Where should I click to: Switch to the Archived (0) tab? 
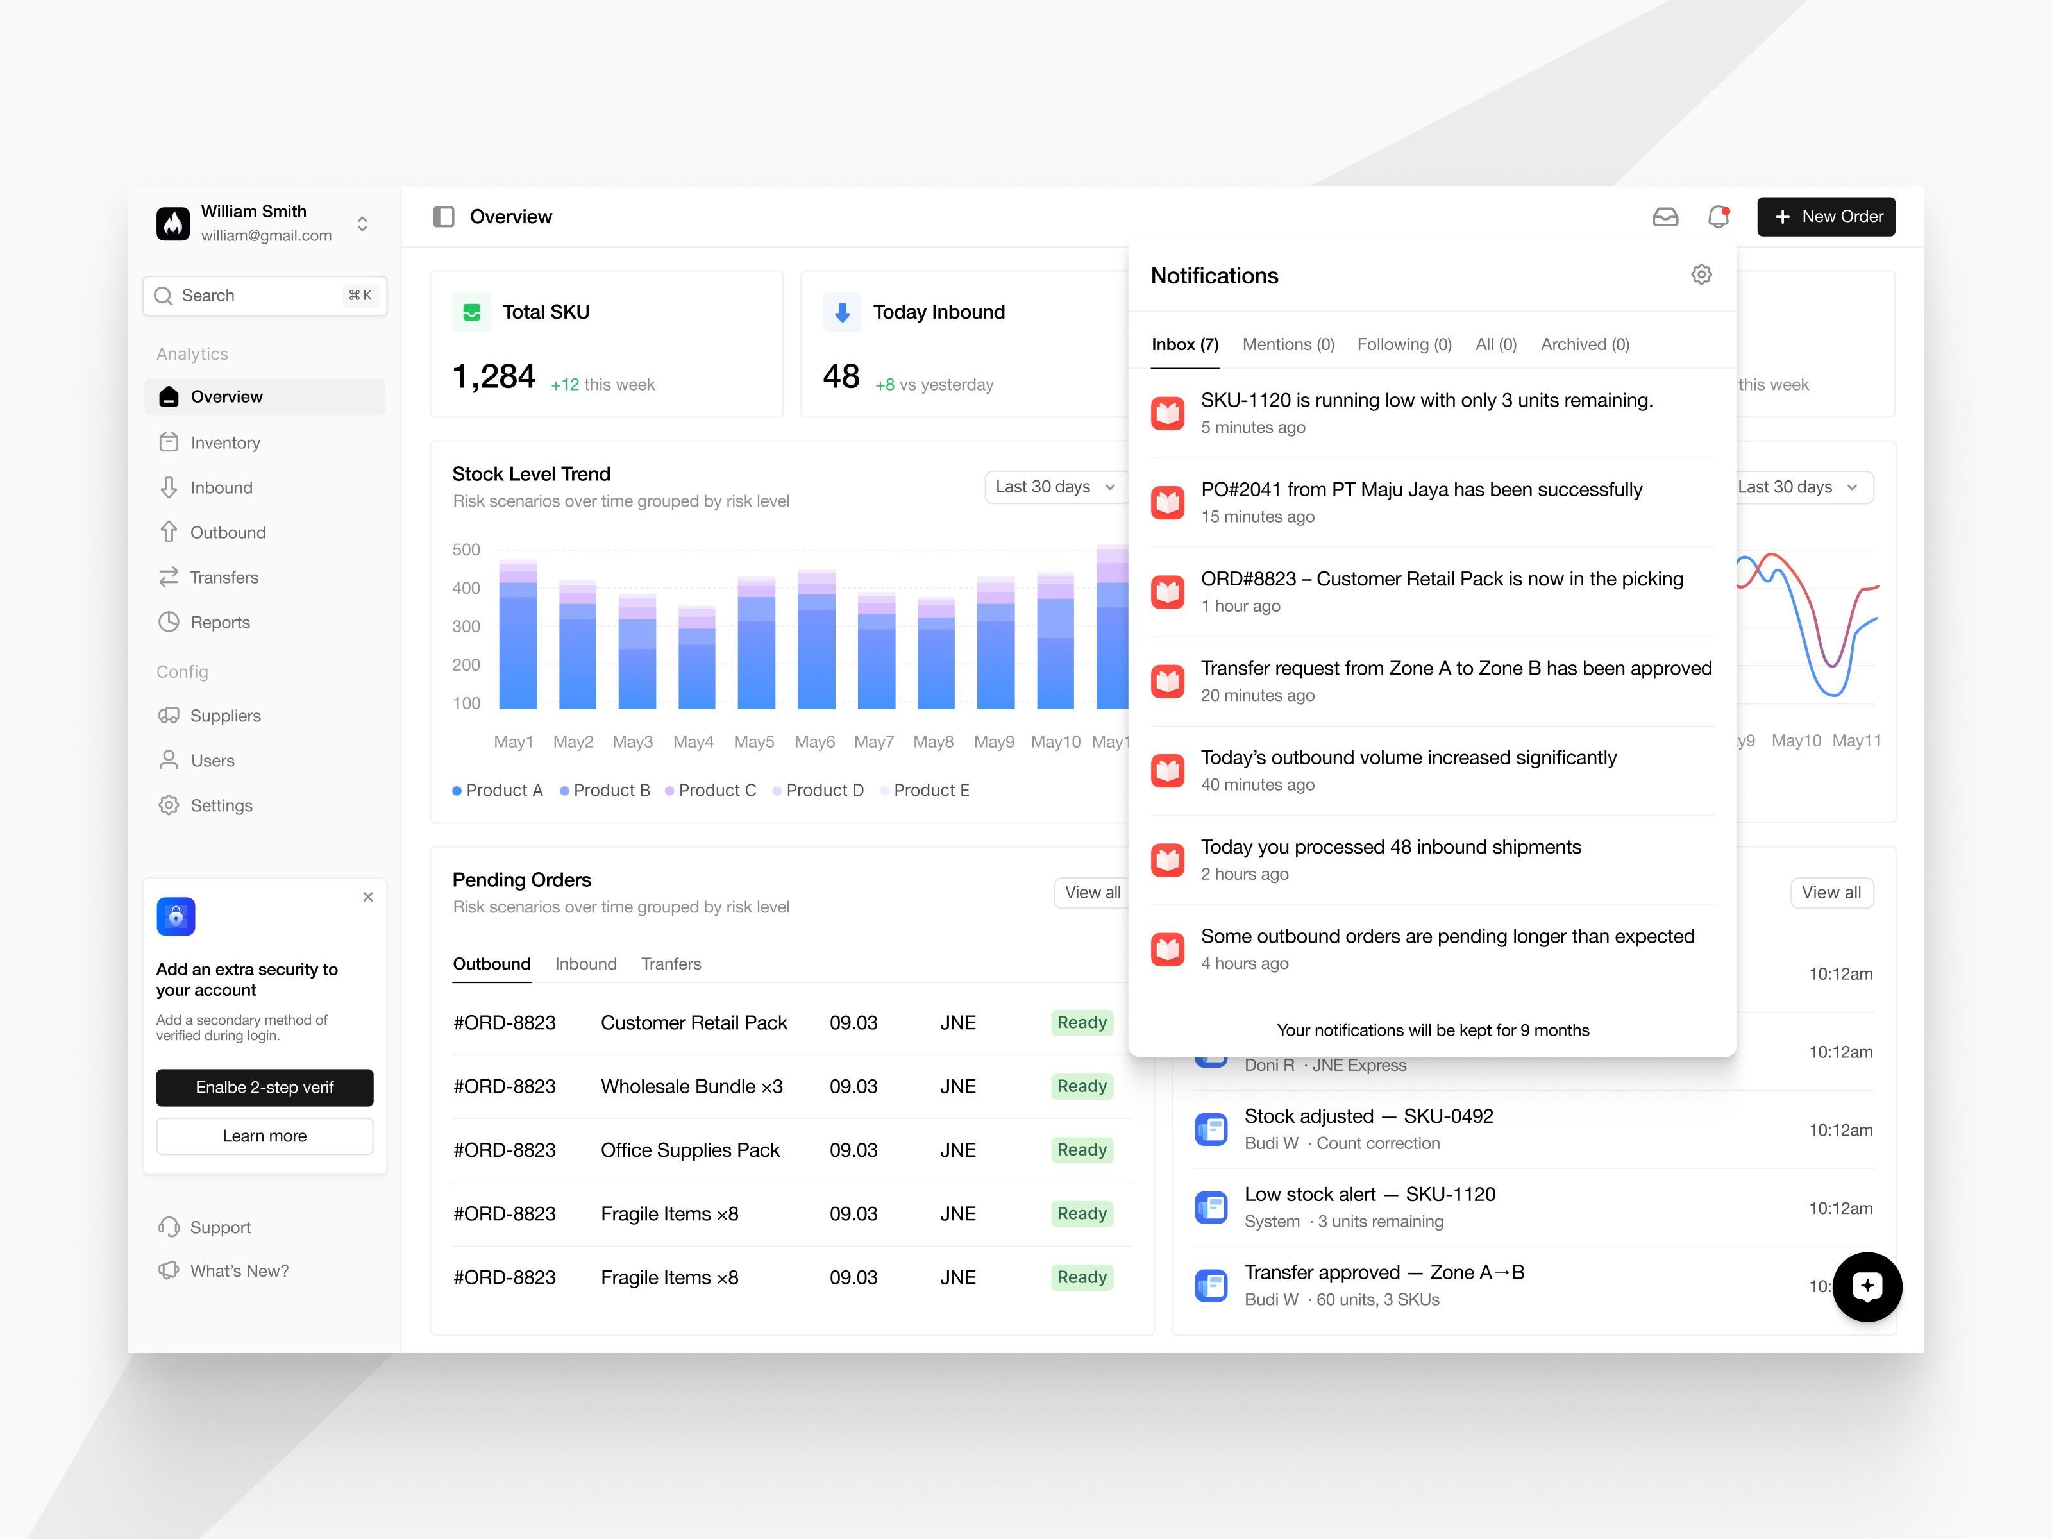[1585, 344]
